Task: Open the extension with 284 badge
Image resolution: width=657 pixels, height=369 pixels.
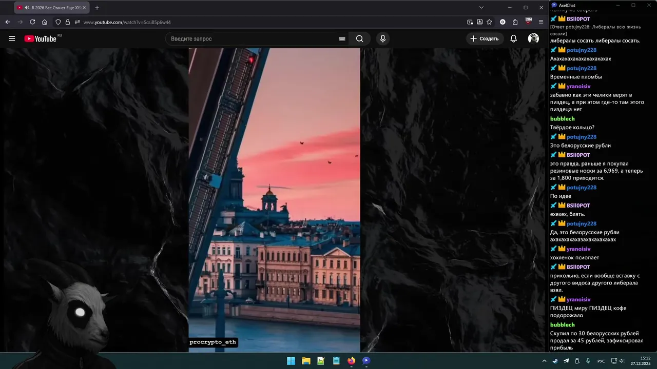Action: pos(528,22)
